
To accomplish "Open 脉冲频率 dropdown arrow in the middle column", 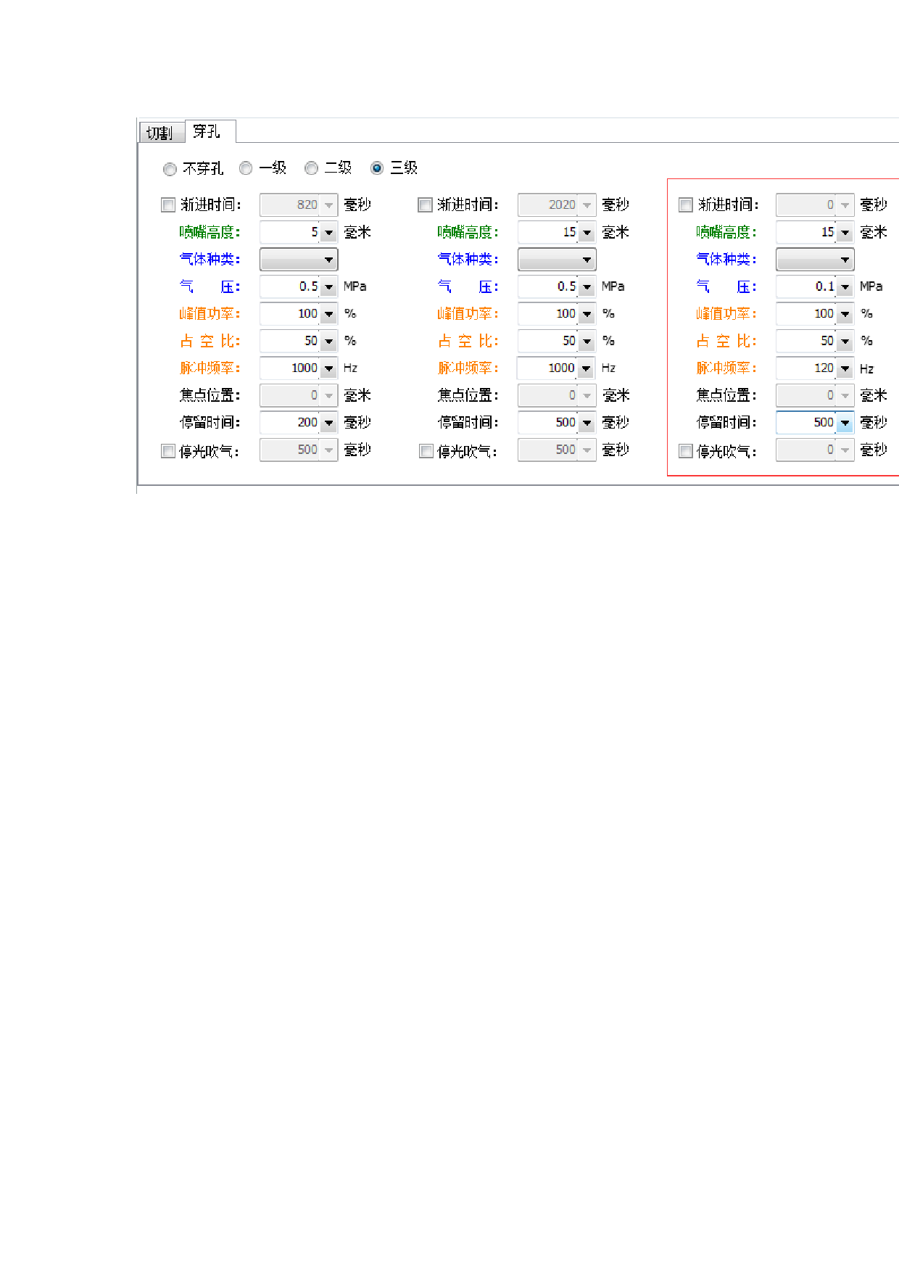I will 587,368.
